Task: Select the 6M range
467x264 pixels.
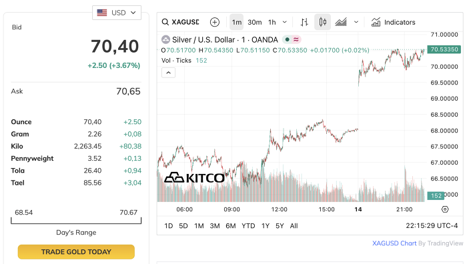Action: point(231,226)
